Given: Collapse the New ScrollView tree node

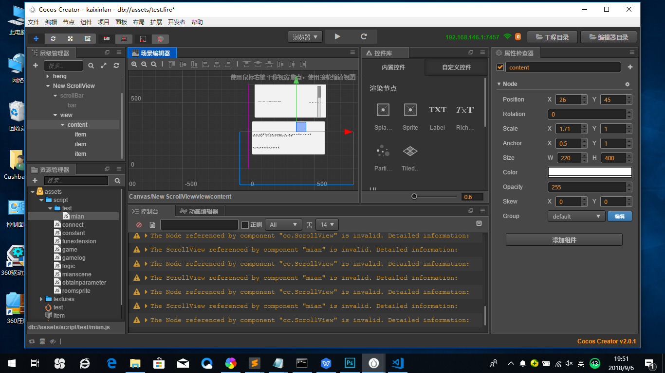Looking at the screenshot, I should 48,86.
